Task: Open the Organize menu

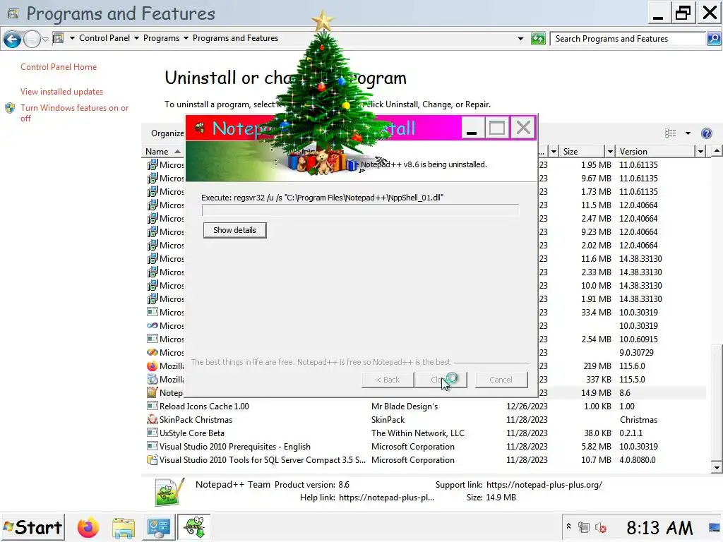Action: click(x=167, y=133)
